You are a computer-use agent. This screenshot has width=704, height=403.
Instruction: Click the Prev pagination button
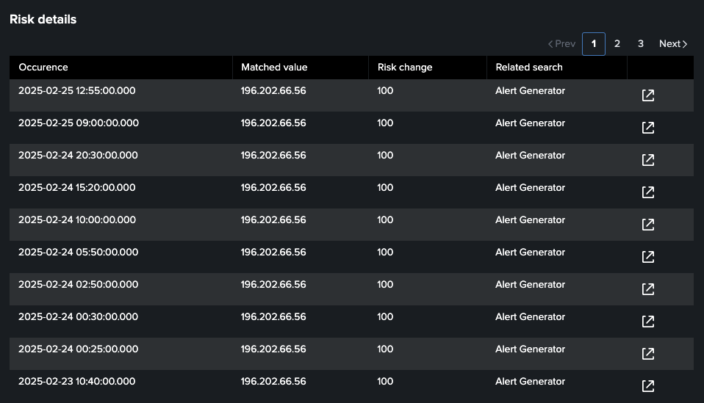tap(561, 44)
